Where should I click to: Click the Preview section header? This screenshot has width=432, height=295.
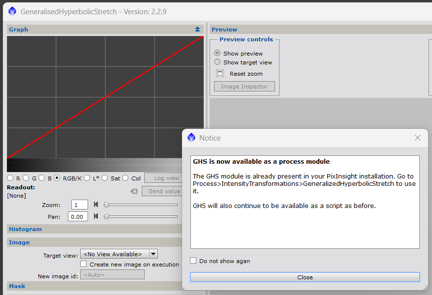pyautogui.click(x=321, y=29)
